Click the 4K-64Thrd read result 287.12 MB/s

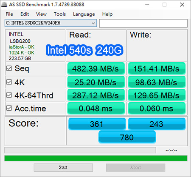tap(96, 95)
